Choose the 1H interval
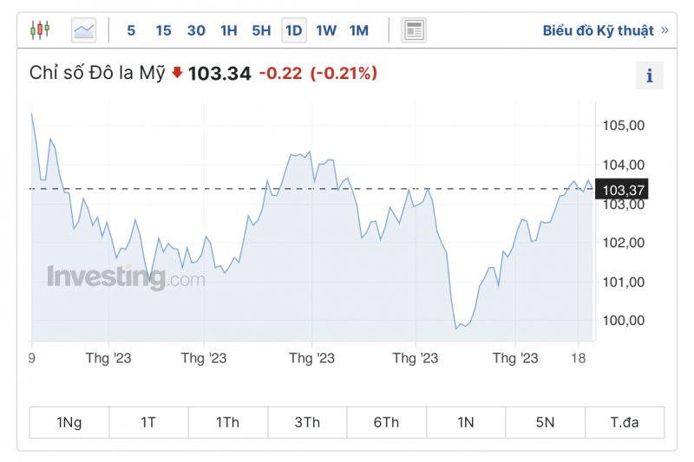The width and height of the screenshot is (694, 462). coord(229,30)
